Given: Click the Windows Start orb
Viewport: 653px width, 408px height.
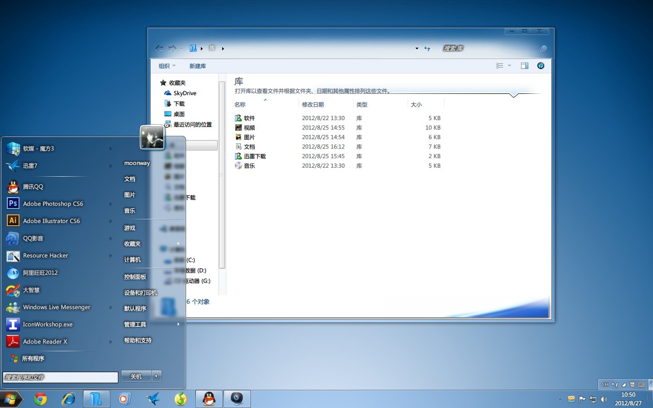Looking at the screenshot, I should pos(11,399).
